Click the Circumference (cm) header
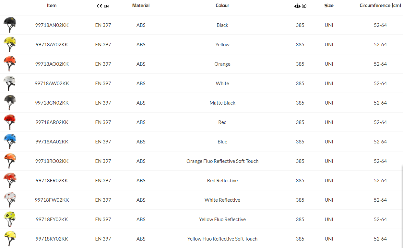The width and height of the screenshot is (403, 248). [380, 6]
